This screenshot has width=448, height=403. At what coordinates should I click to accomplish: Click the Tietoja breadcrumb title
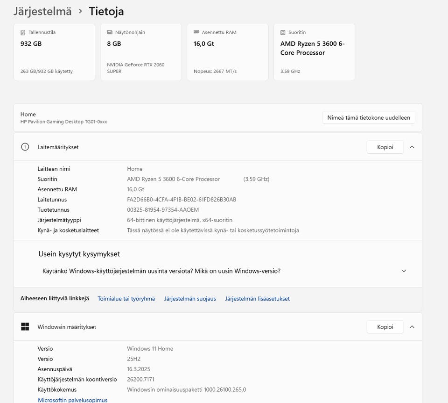click(x=106, y=11)
